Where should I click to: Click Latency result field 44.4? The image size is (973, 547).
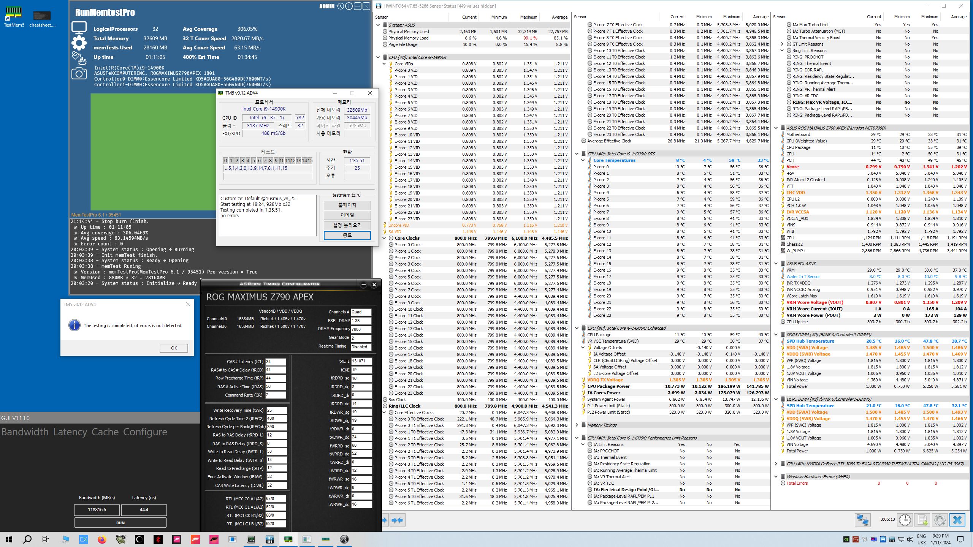click(144, 510)
